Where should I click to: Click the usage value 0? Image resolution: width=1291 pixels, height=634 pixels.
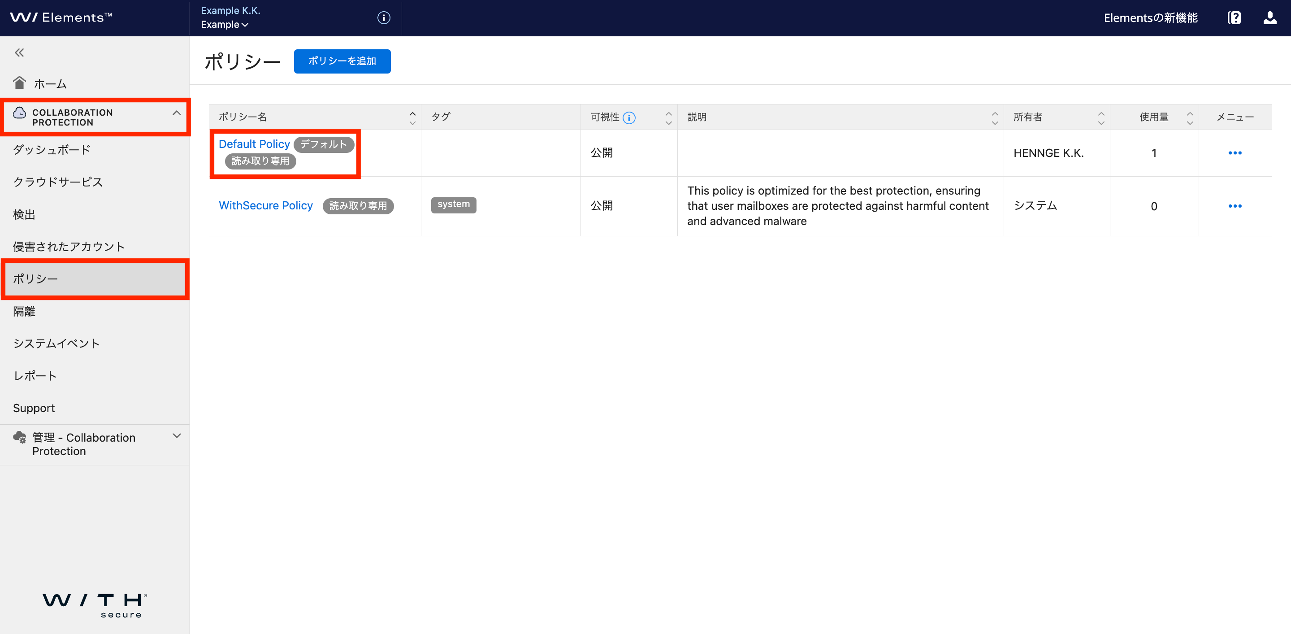1154,206
